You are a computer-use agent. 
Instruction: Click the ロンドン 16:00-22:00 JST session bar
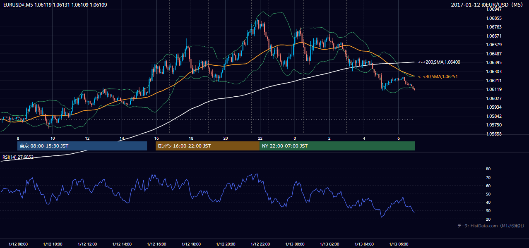coord(207,146)
